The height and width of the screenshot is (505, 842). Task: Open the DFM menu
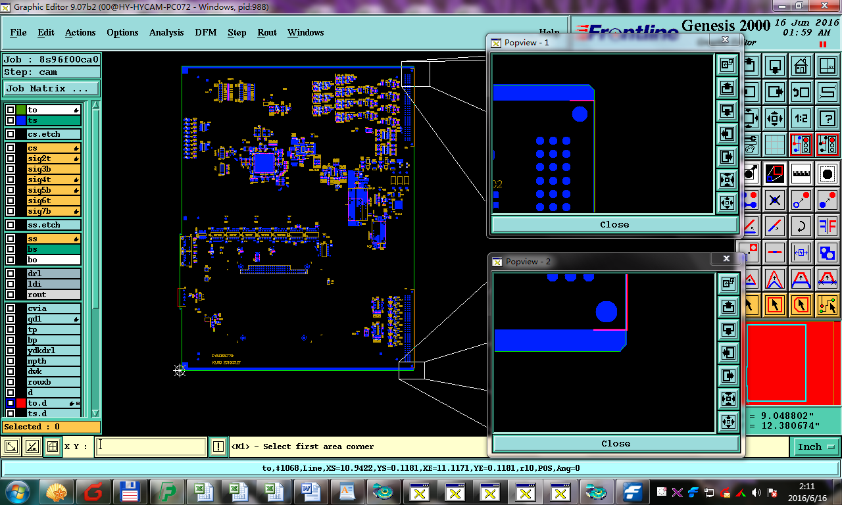(206, 32)
